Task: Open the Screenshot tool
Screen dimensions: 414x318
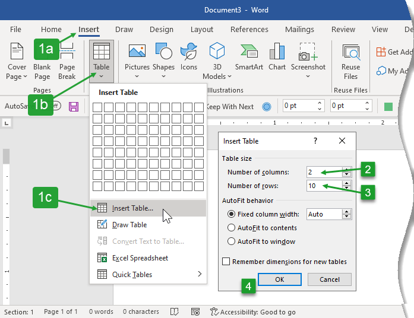Action: point(308,61)
